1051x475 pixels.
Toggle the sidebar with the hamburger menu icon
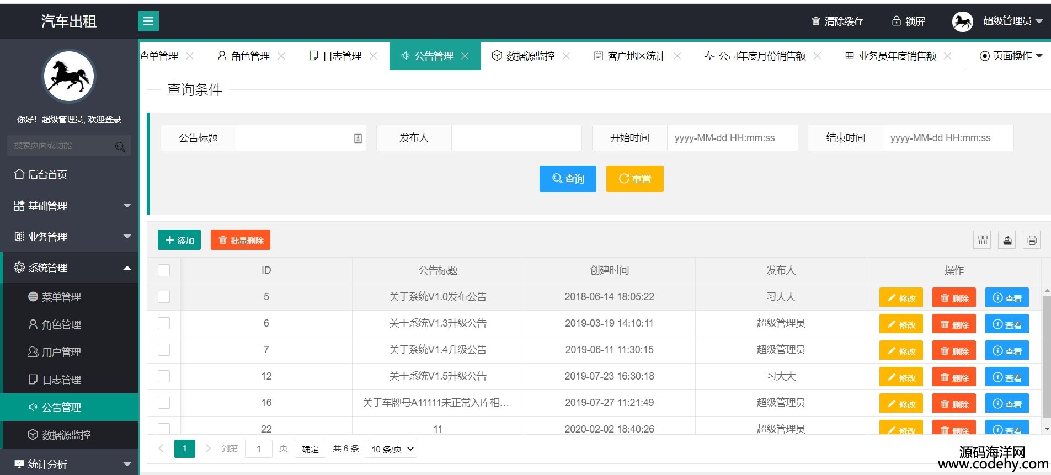(x=148, y=22)
